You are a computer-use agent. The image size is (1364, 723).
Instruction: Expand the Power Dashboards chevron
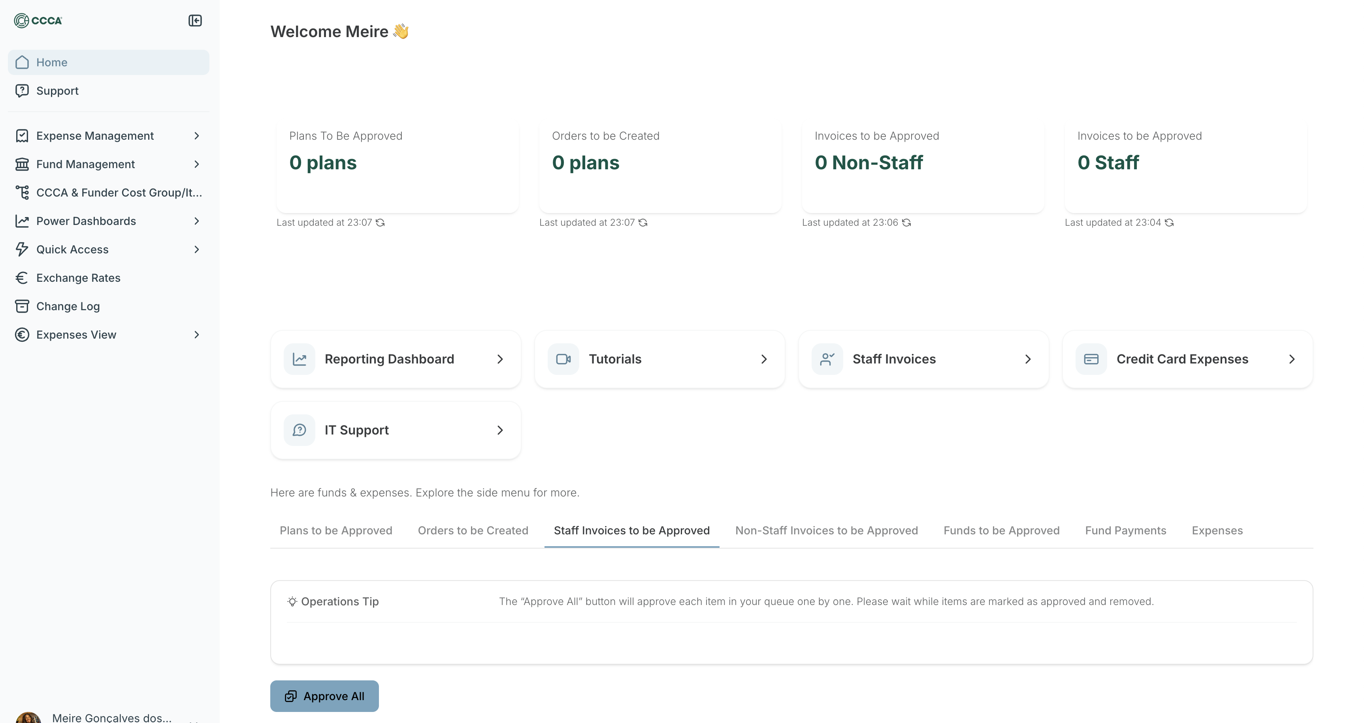pyautogui.click(x=196, y=221)
